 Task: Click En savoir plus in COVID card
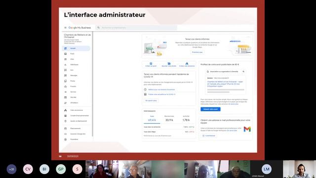pyautogui.click(x=151, y=100)
